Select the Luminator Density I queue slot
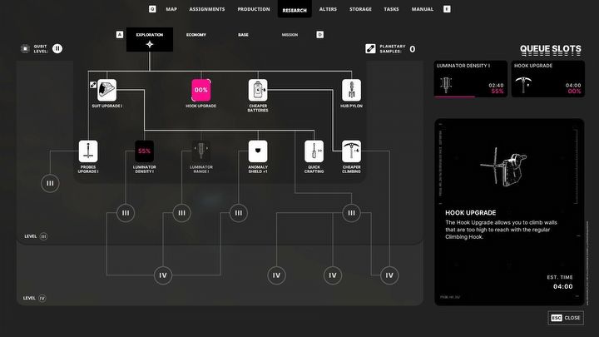Viewport: 599px width, 337px height. 471,79
